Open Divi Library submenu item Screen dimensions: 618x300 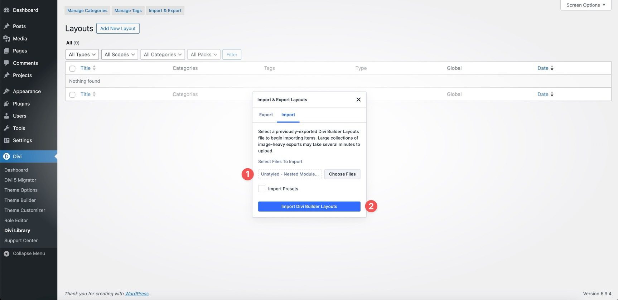pyautogui.click(x=17, y=231)
